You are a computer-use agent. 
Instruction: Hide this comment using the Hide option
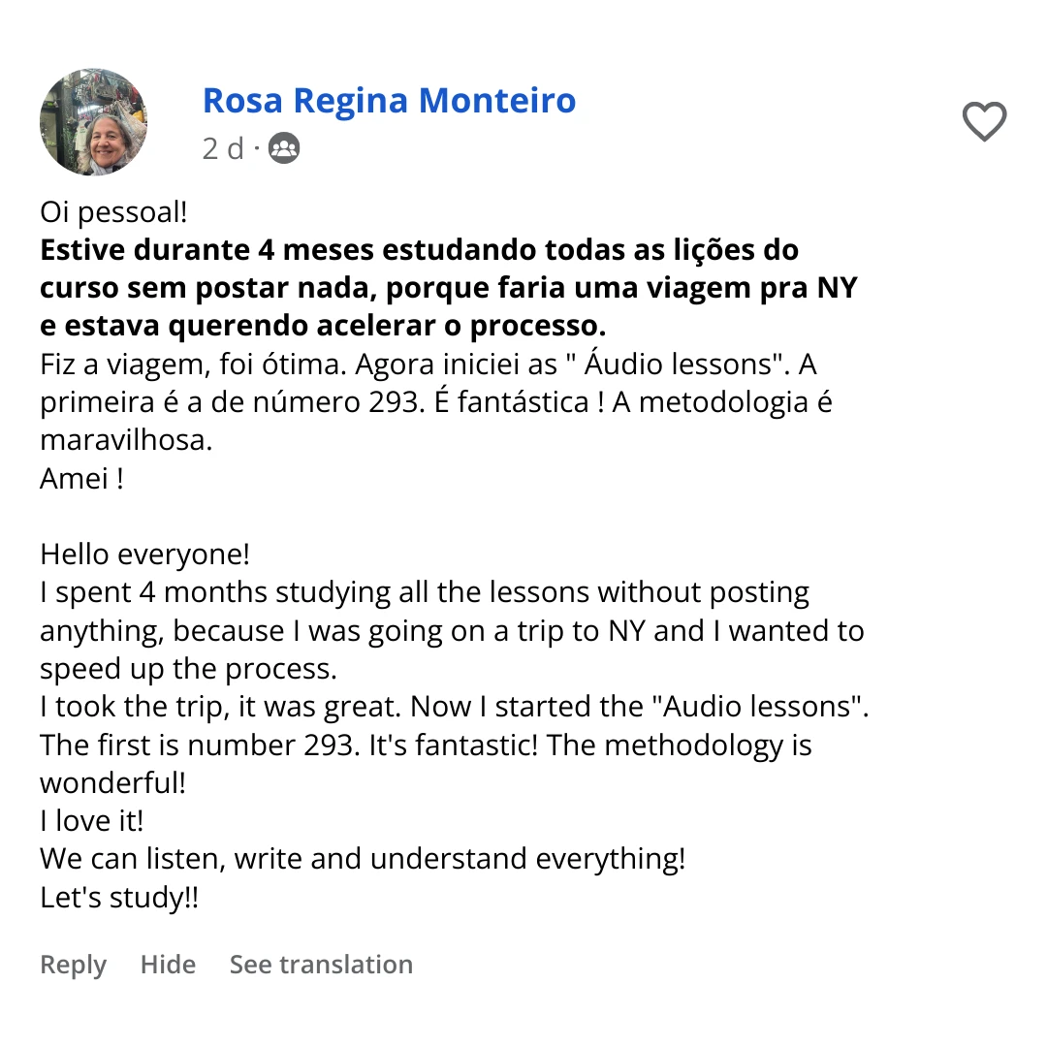pyautogui.click(x=168, y=964)
